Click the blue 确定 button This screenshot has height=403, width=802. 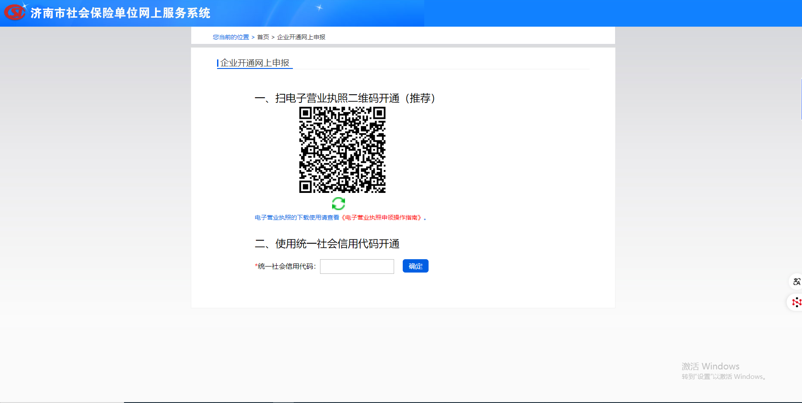pos(416,266)
